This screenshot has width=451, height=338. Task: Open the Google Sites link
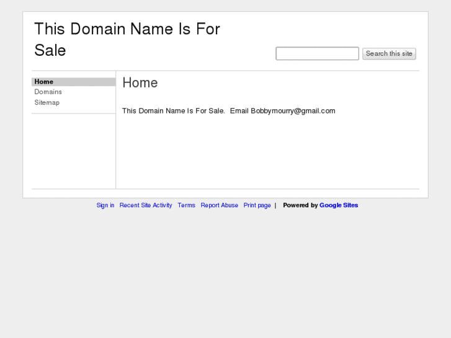tap(339, 205)
